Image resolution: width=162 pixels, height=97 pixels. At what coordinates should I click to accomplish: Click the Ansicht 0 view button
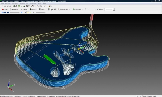tap(15, 9)
